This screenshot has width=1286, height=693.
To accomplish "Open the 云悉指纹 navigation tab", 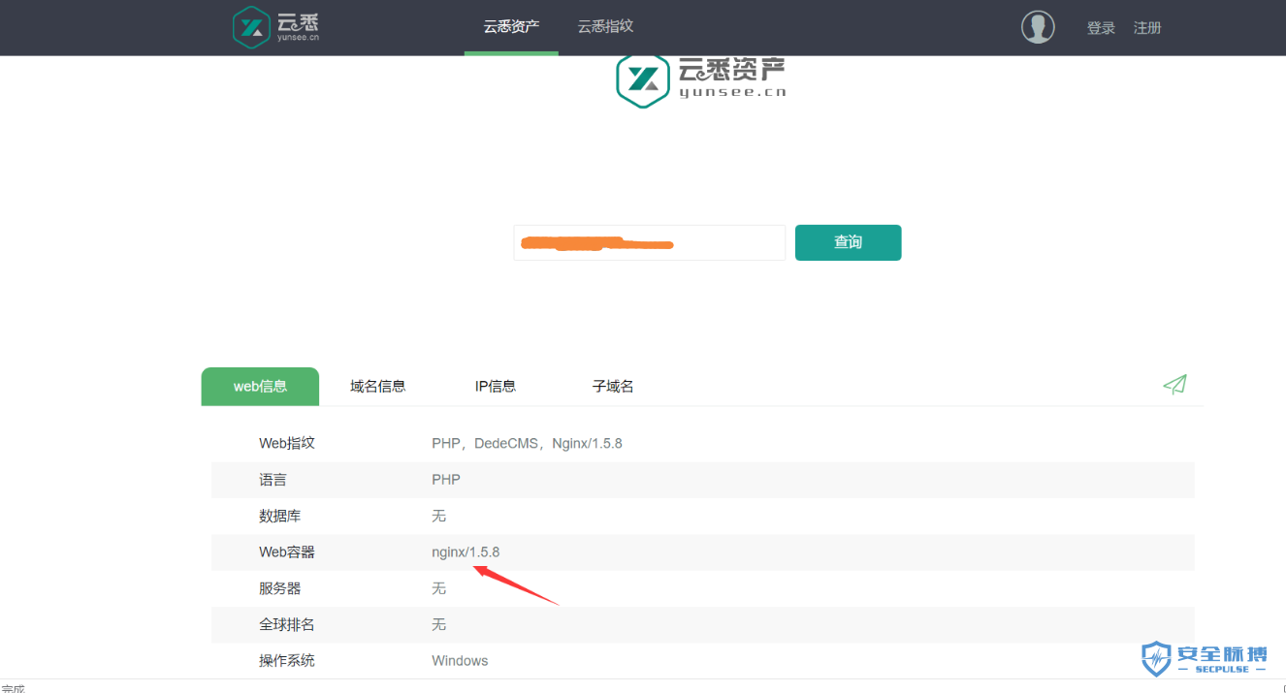I will click(x=605, y=27).
